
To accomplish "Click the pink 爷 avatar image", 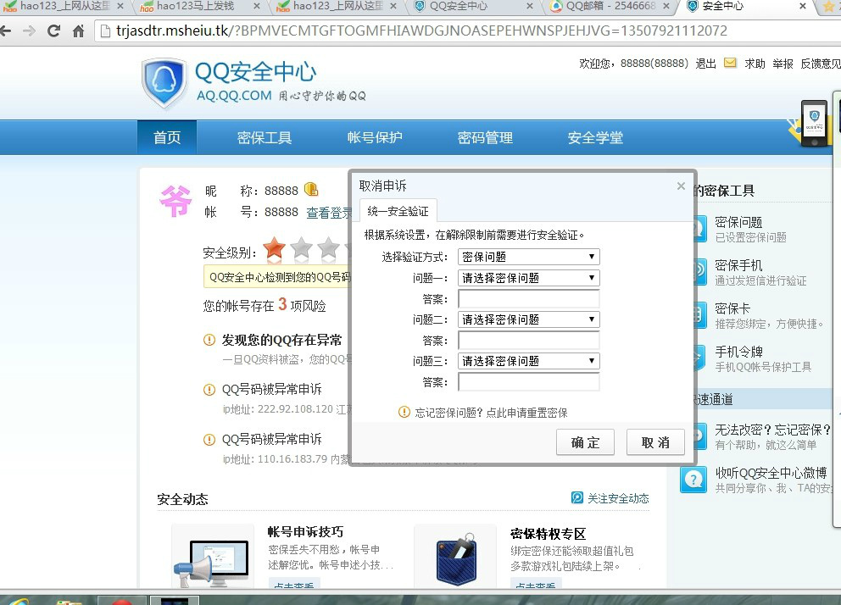I will pos(175,201).
